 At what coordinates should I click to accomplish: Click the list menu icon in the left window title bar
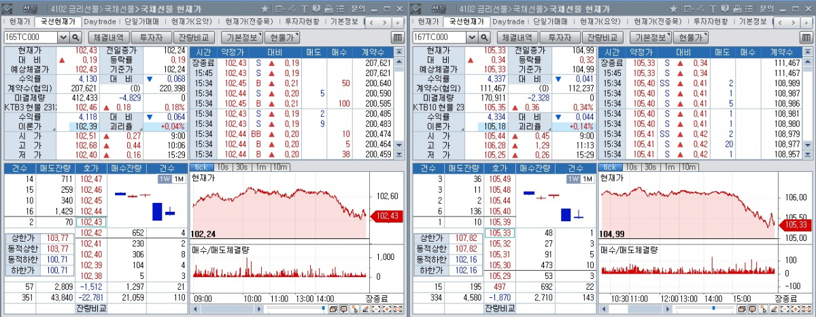(x=340, y=9)
